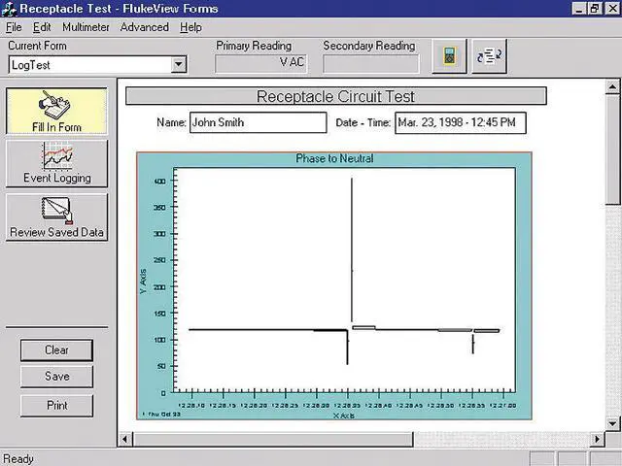This screenshot has height=466, width=622.
Task: Open the Multimeter menu
Action: click(86, 27)
